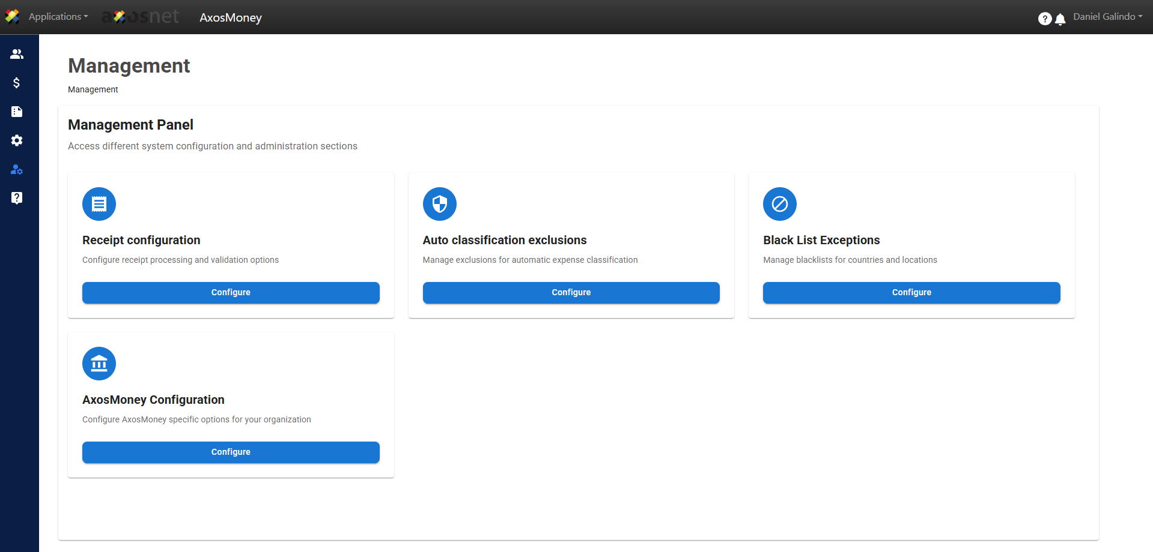Expand the Applications dropdown menu

58,17
